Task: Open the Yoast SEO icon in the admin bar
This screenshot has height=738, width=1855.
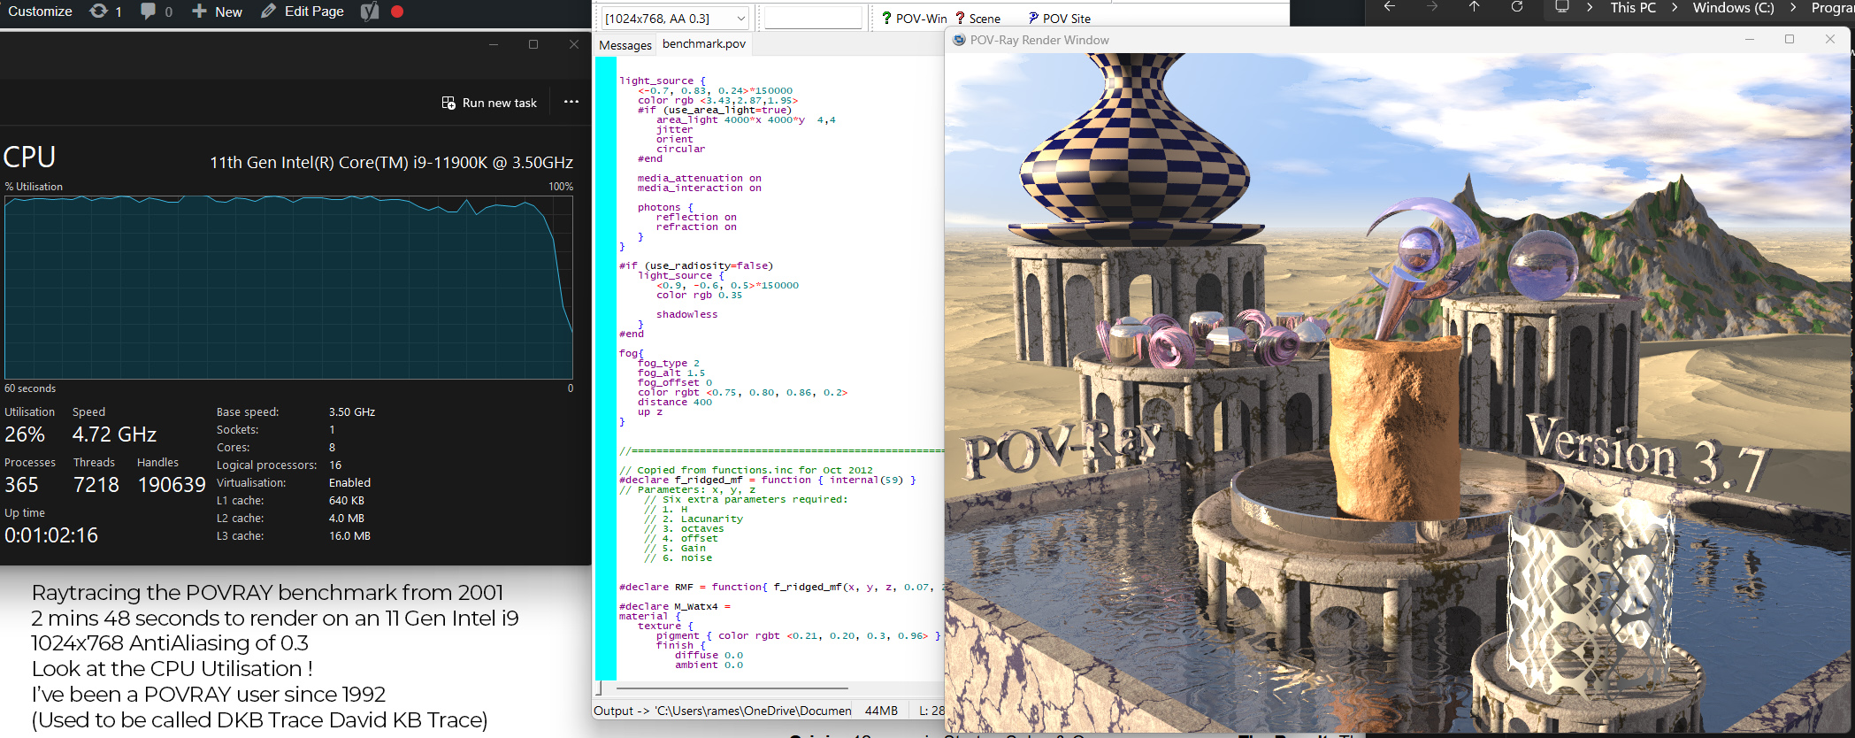Action: click(x=370, y=11)
